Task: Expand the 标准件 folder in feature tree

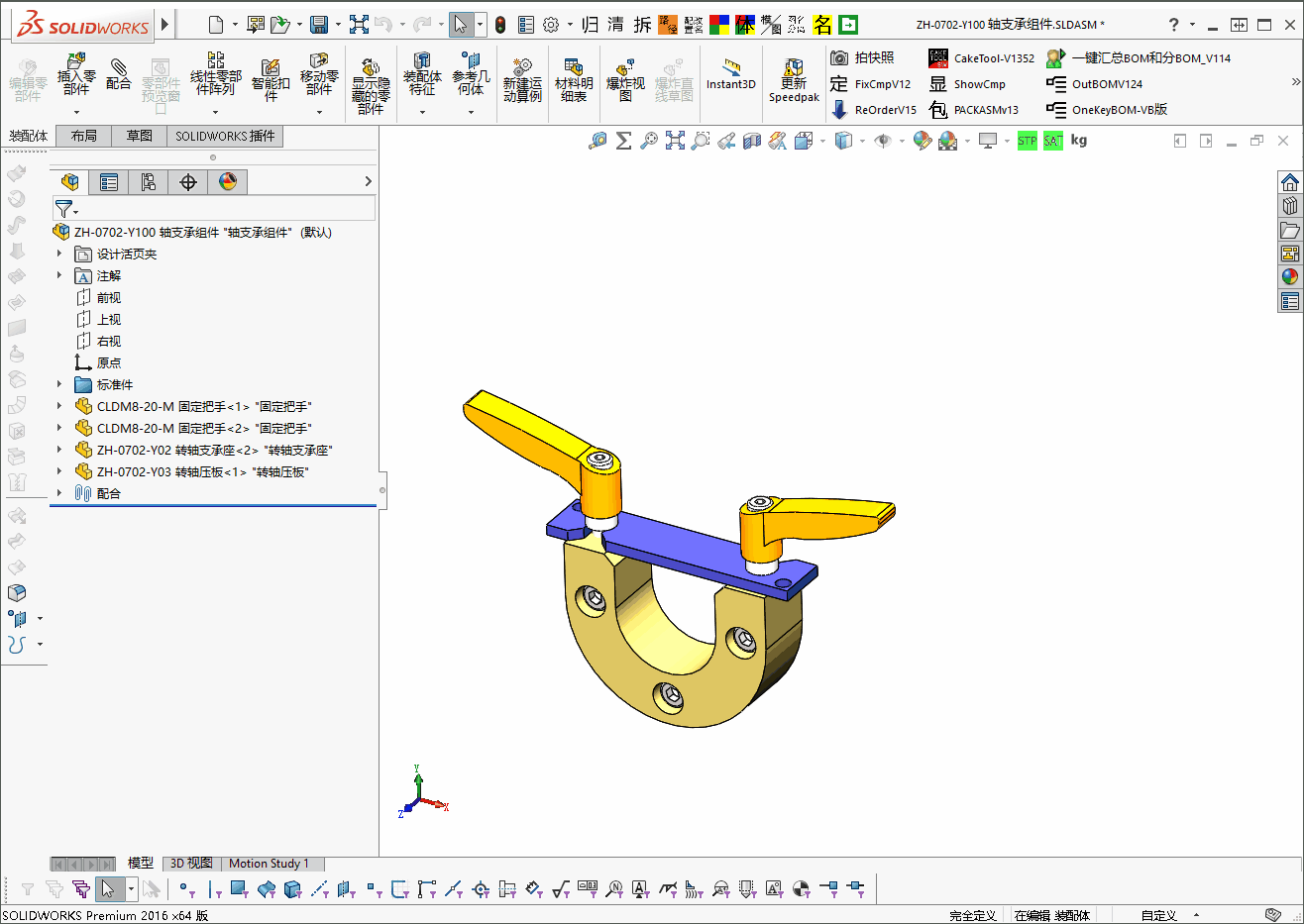Action: tap(59, 384)
